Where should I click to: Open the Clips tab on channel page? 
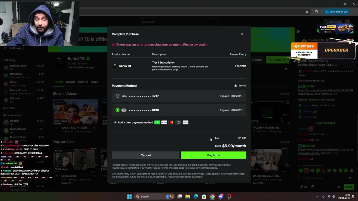[95, 82]
